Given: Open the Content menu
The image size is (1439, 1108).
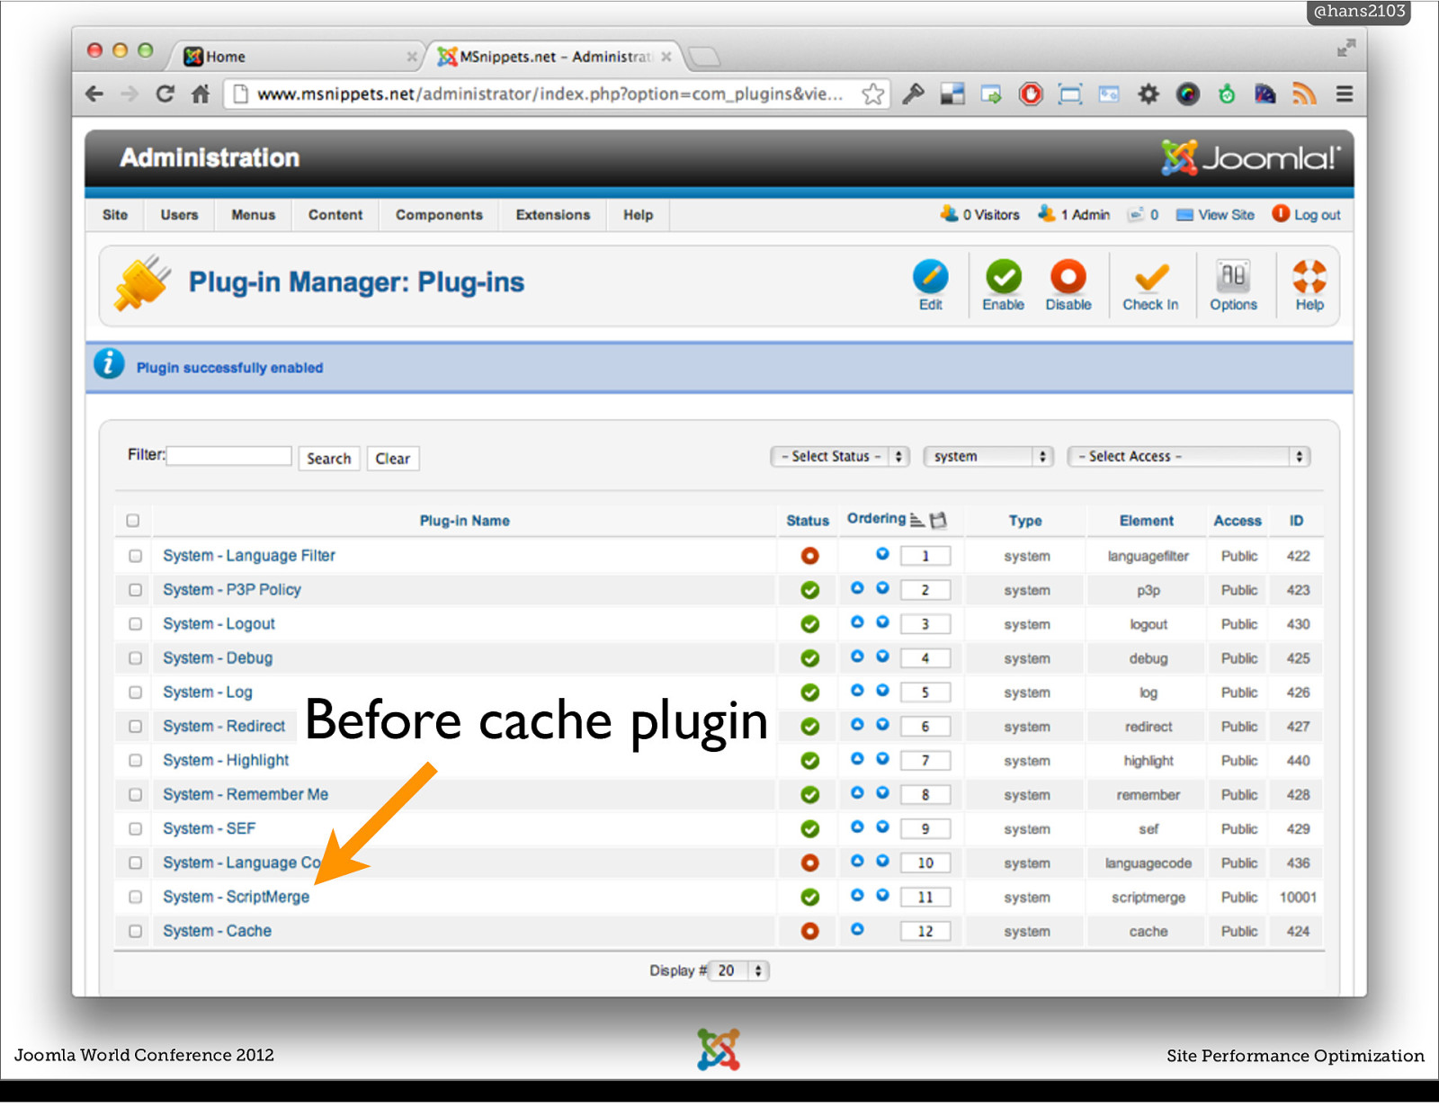Looking at the screenshot, I should click(335, 215).
